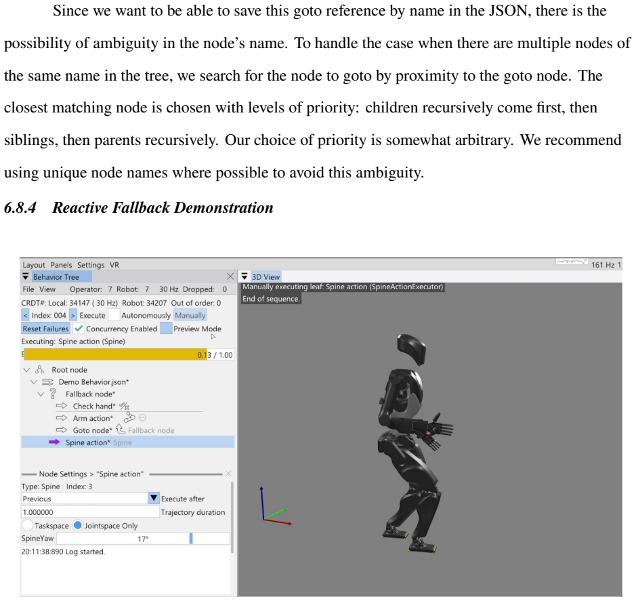
Task: Click the question mark fallback icon
Action: 53,394
